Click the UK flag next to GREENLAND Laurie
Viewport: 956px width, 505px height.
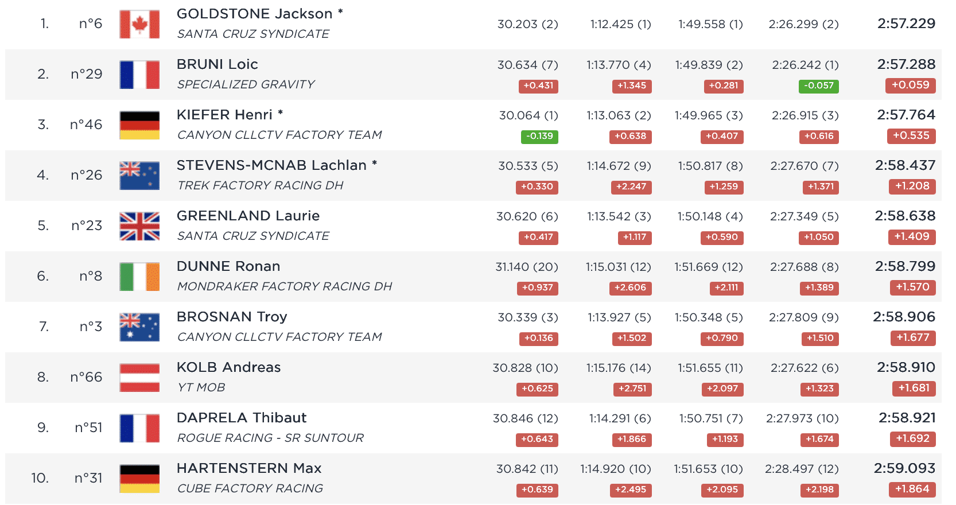pos(139,226)
